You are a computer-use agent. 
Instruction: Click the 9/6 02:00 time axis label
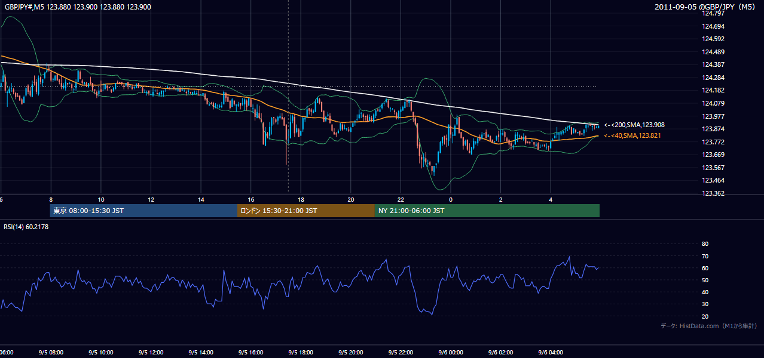point(500,353)
